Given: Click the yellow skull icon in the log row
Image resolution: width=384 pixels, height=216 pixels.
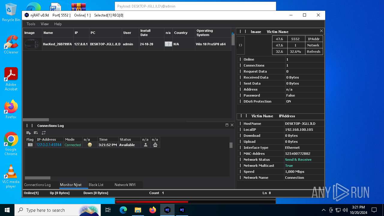Looking at the screenshot, I should click(x=90, y=145).
